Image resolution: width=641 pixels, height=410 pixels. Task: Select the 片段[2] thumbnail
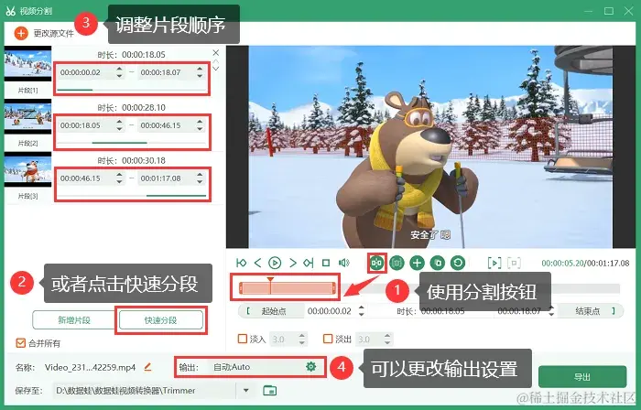(x=27, y=116)
